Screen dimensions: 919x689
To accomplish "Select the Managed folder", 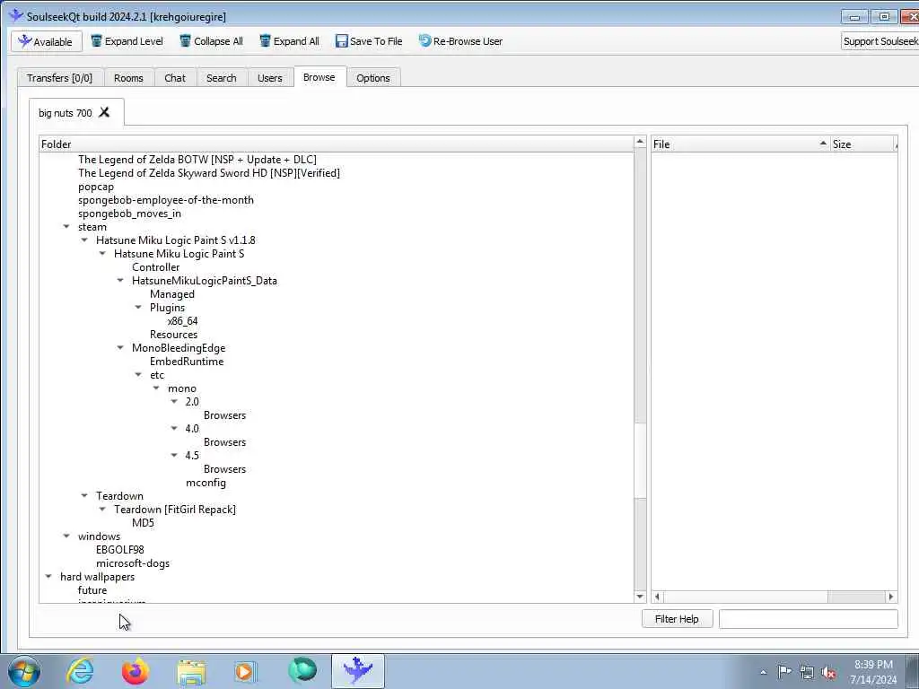I will [172, 294].
